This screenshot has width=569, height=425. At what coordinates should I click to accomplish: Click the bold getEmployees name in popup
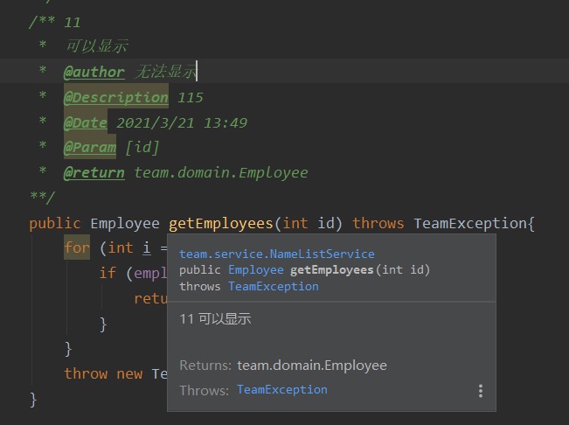331,269
